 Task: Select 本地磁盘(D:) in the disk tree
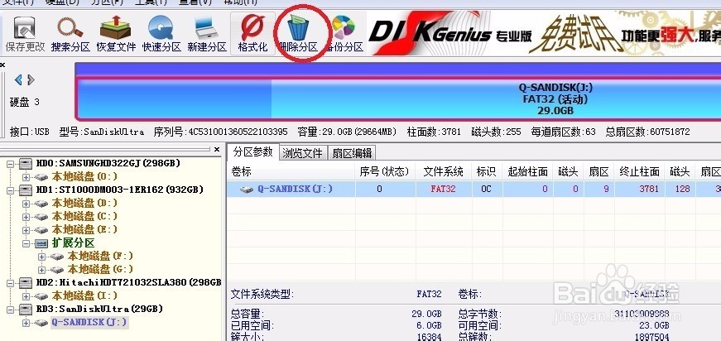(84, 203)
